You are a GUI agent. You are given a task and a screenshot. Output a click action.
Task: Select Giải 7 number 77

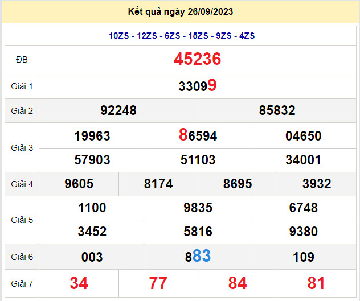(158, 283)
